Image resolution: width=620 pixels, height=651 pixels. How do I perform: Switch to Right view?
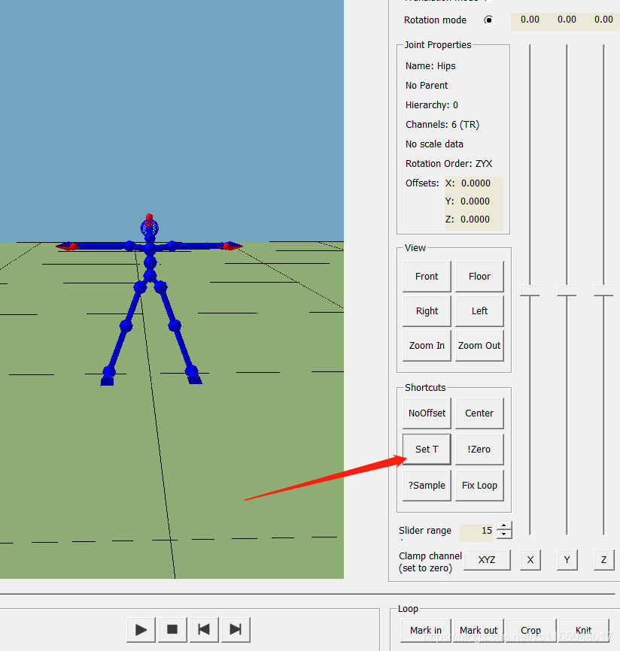[x=427, y=311]
